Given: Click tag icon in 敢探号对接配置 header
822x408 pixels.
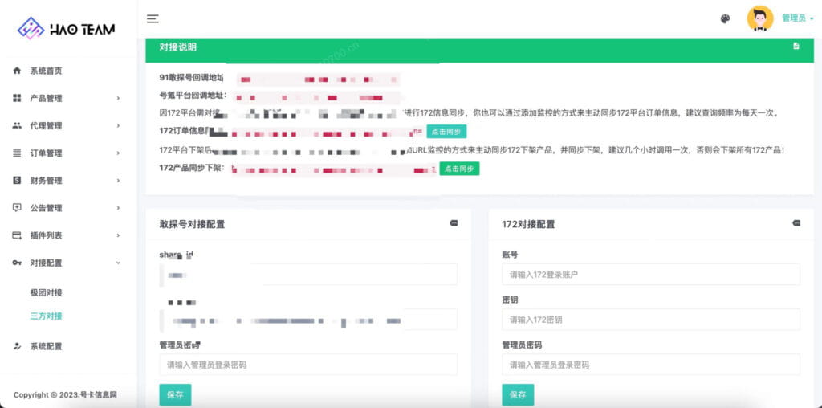Looking at the screenshot, I should 454,223.
